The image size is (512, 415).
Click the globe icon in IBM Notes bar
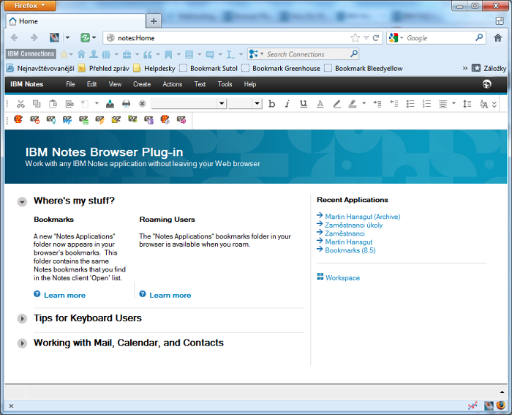pos(486,84)
